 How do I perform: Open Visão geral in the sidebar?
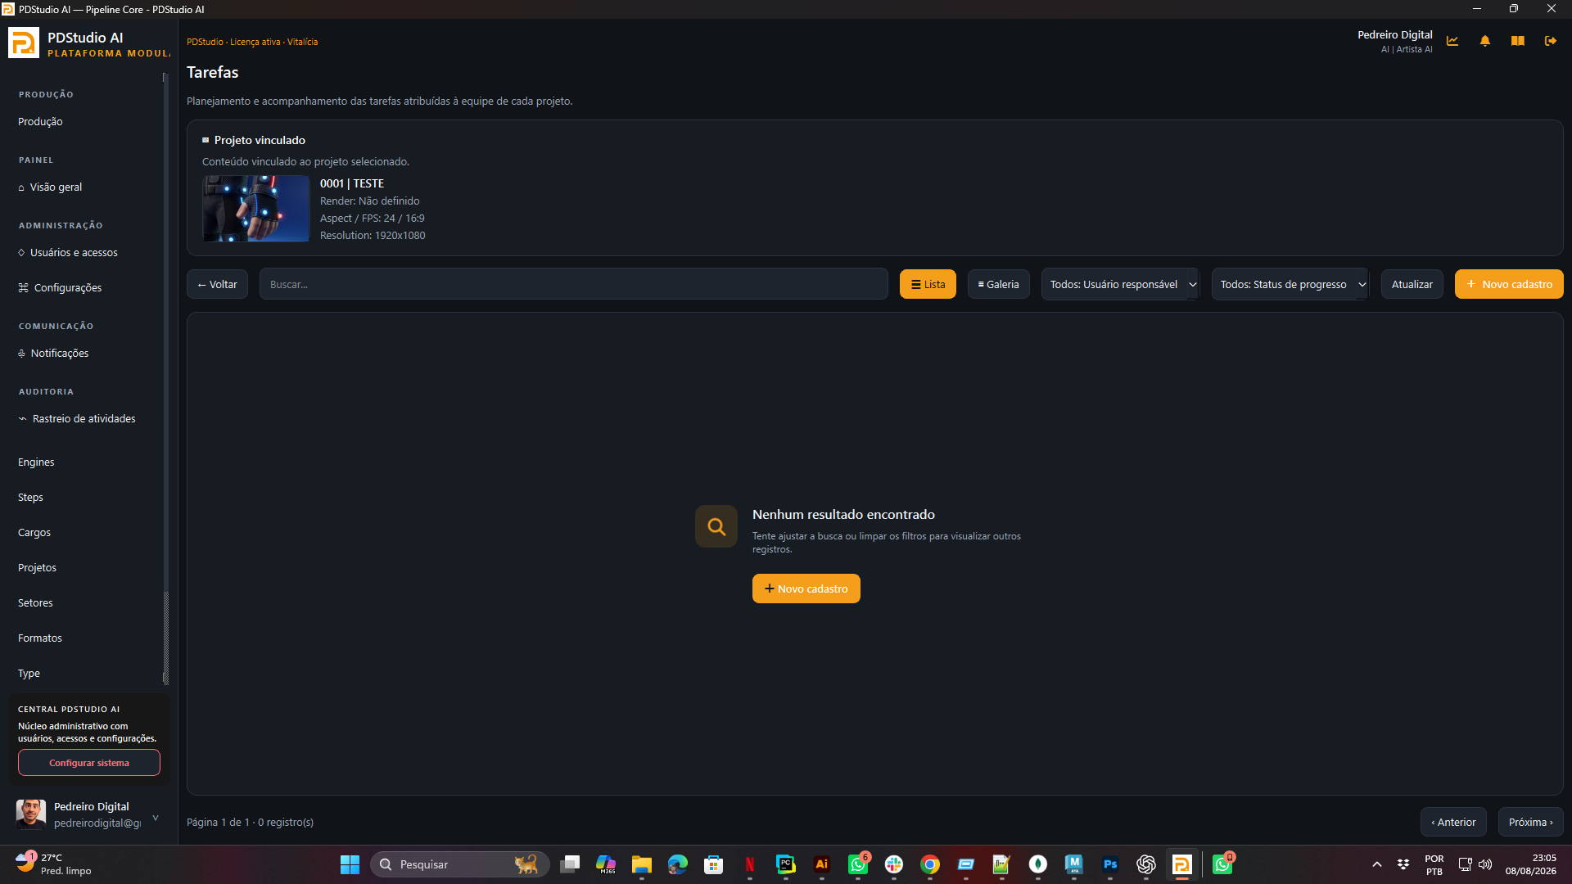coord(50,187)
